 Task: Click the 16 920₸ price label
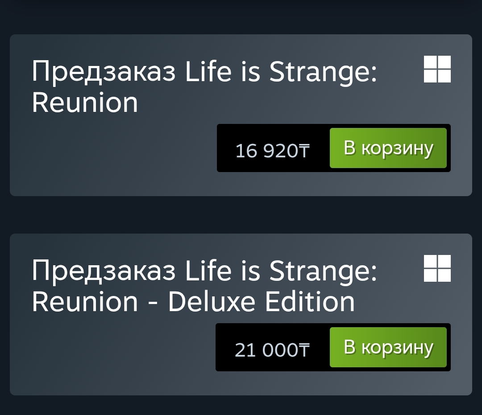[272, 151]
